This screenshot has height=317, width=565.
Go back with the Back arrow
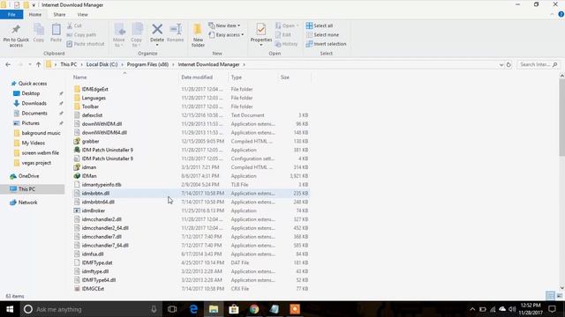8,64
